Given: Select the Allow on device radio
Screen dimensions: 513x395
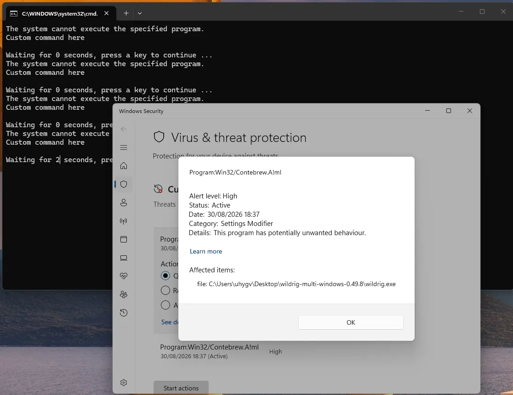Looking at the screenshot, I should (165, 305).
